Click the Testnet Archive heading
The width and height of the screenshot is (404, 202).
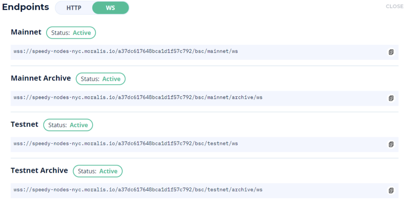coord(39,170)
